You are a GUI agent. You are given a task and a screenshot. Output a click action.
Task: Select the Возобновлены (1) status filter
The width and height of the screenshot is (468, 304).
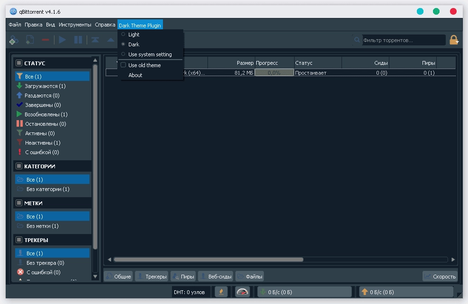click(x=53, y=114)
